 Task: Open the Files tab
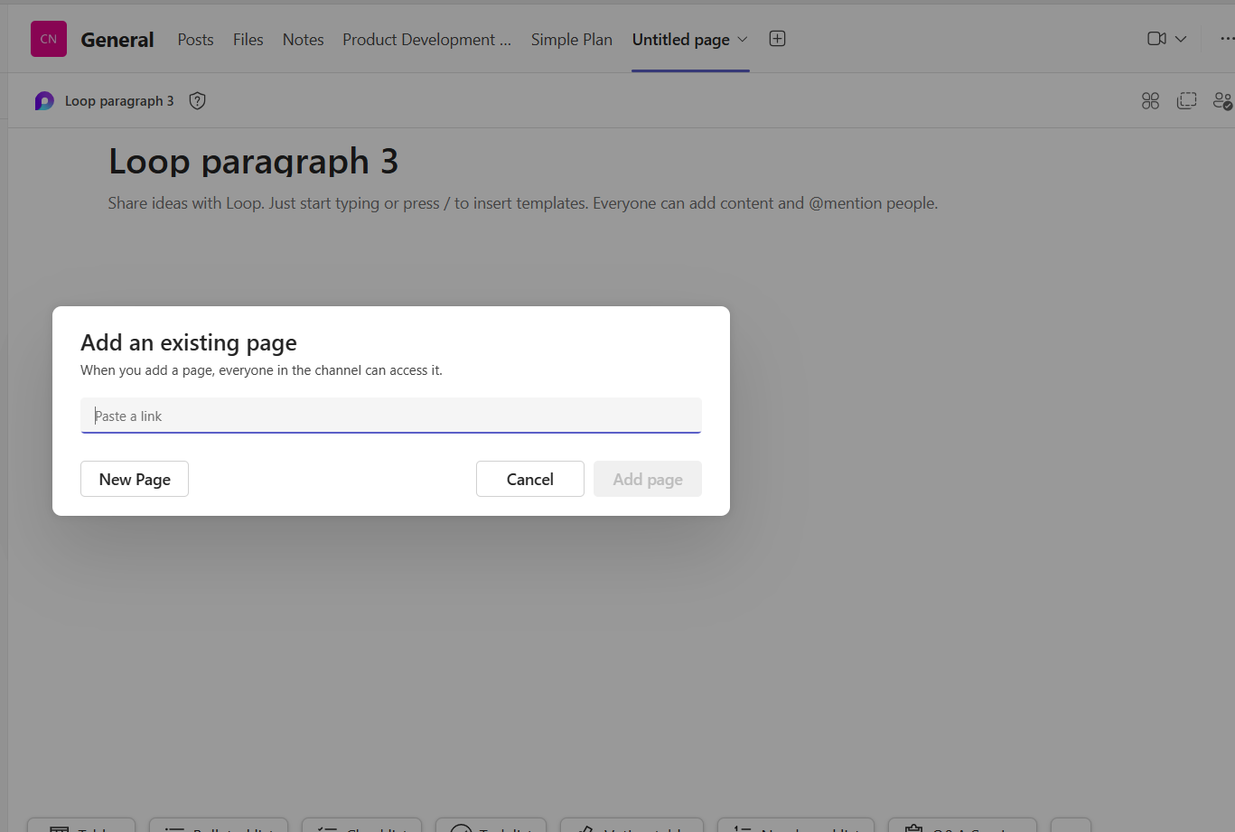click(248, 40)
